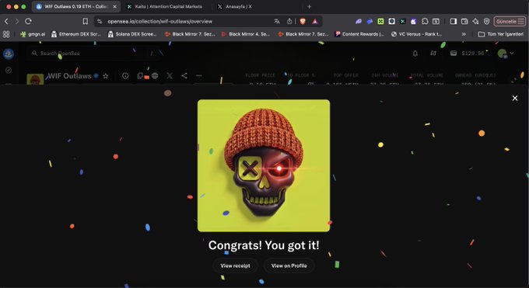This screenshot has width=529, height=288.
Task: Switch to the Anasayfa / X tab
Action: 238,6
